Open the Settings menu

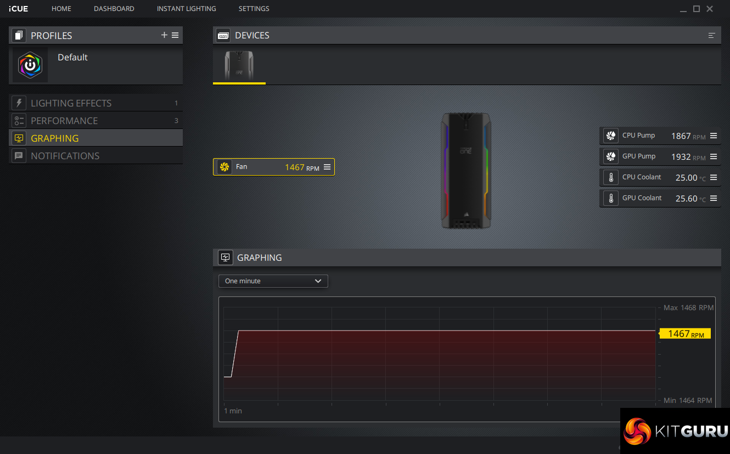254,9
